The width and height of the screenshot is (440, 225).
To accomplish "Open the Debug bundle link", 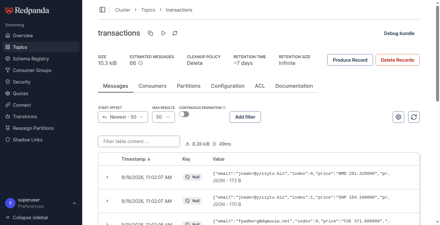I will 399,33.
